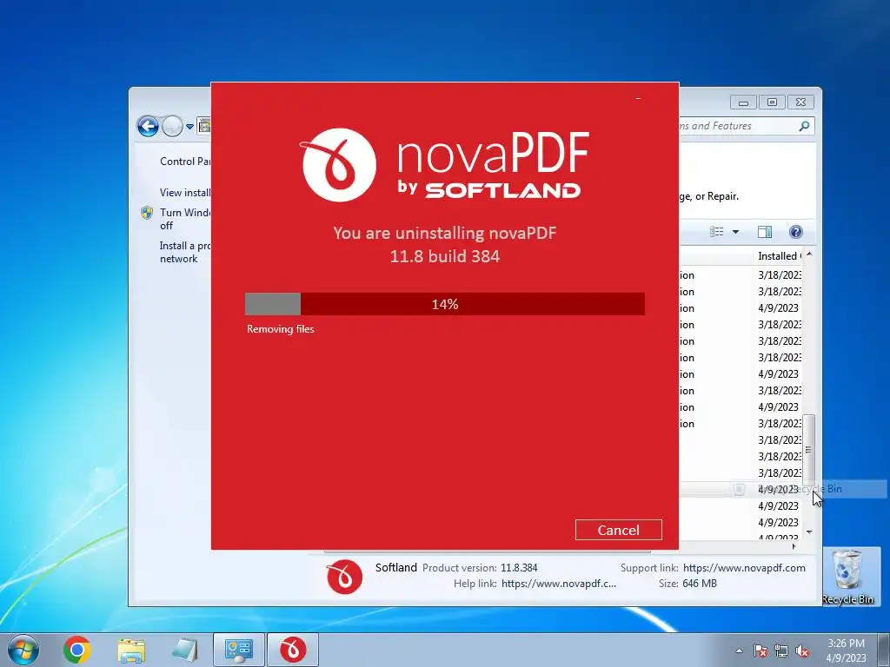This screenshot has height=667, width=890.
Task: Switch to Control Panel taskbar button
Action: click(239, 650)
